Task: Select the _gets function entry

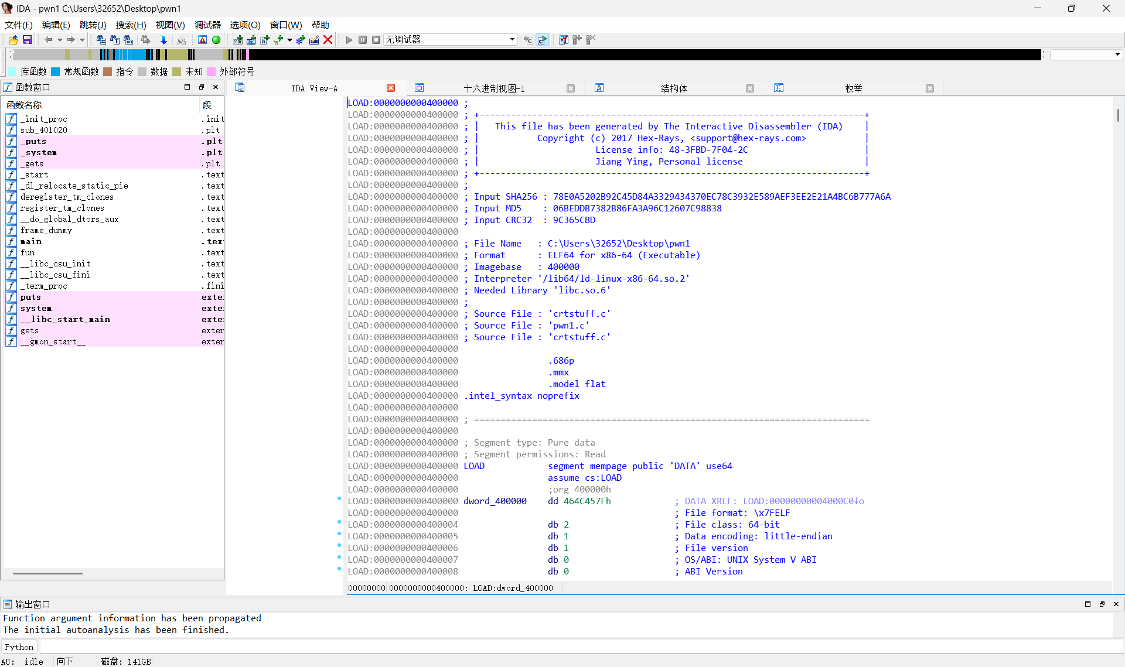Action: 114,163
